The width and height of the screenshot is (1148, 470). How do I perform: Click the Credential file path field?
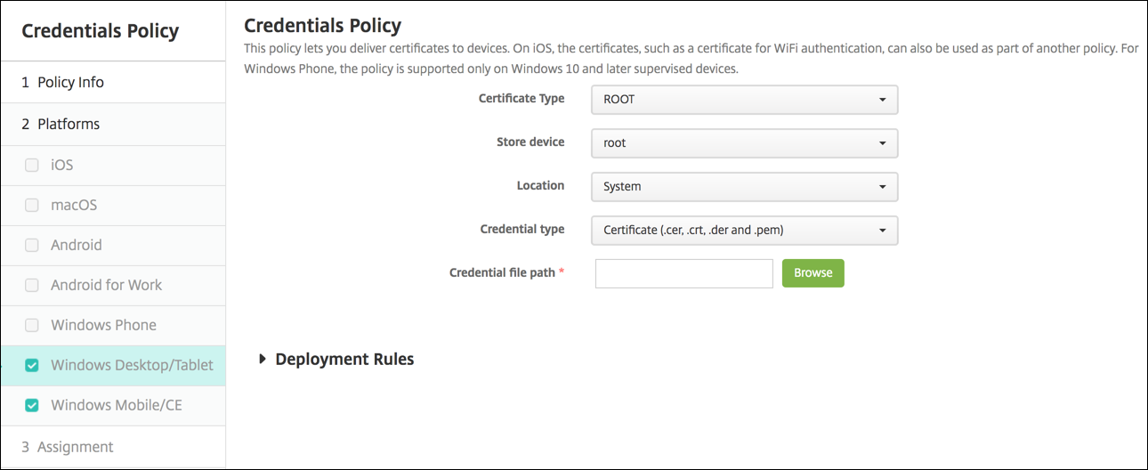coord(683,273)
